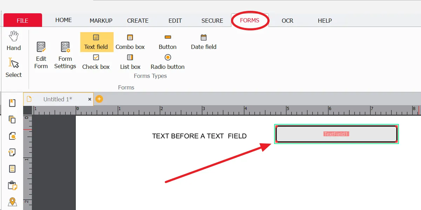This screenshot has width=421, height=210.
Task: Open the bookmarks sidebar panel
Action: point(12,103)
